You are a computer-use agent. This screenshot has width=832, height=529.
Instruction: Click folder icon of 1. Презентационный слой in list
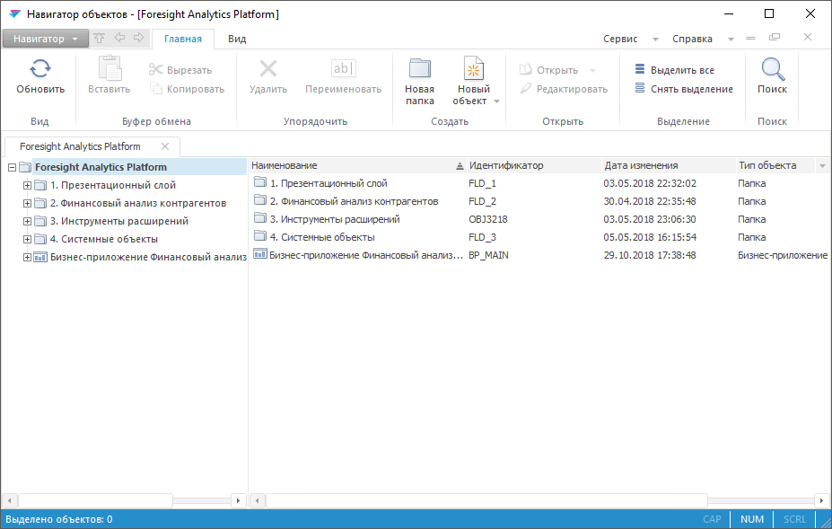click(260, 182)
